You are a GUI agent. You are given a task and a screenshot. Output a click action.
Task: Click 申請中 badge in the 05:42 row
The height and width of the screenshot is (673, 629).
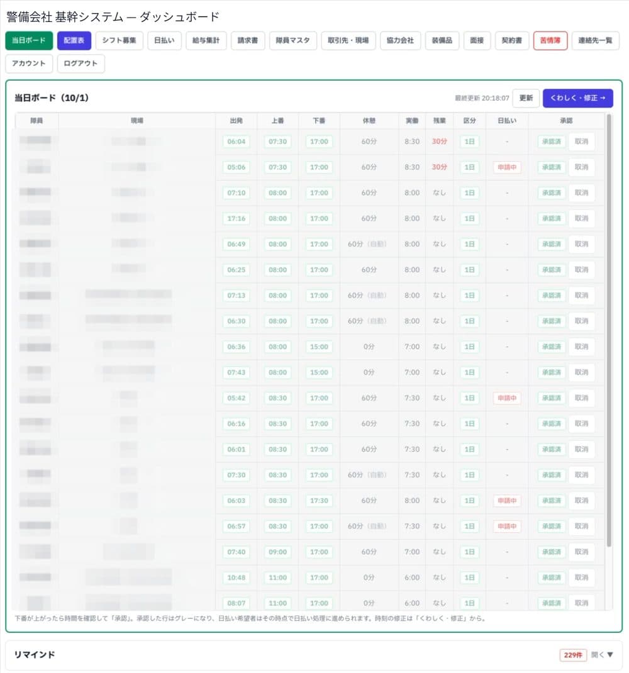tap(507, 398)
